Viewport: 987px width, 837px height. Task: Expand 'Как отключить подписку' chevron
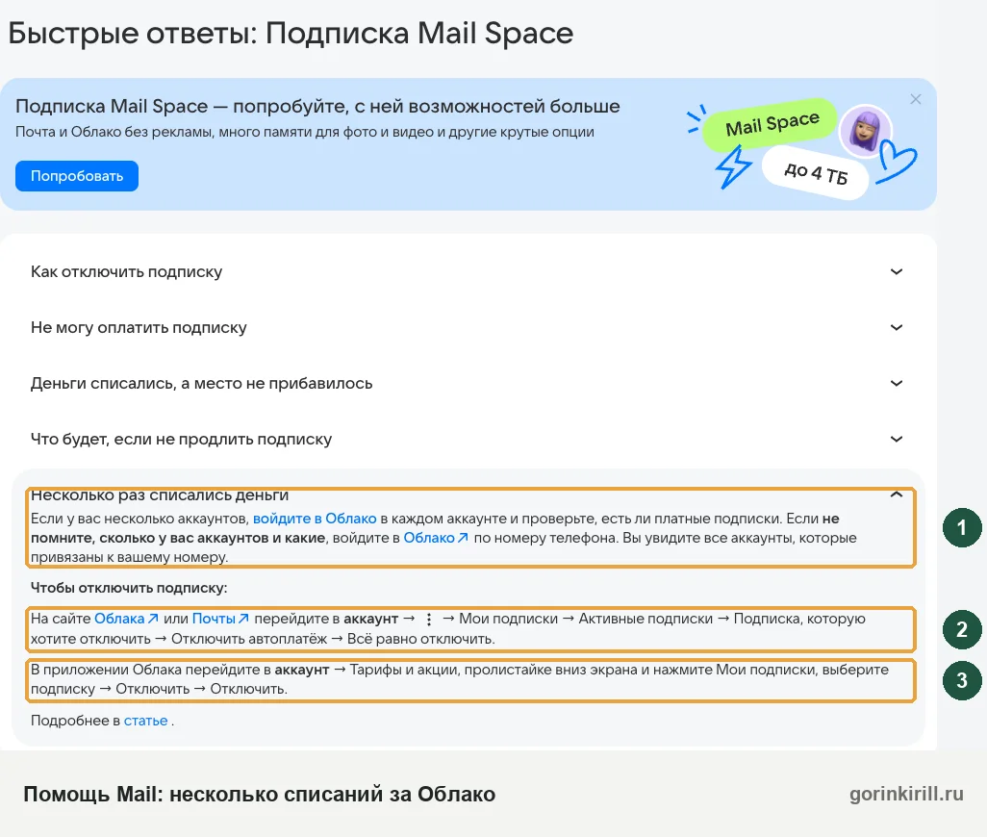click(x=897, y=272)
